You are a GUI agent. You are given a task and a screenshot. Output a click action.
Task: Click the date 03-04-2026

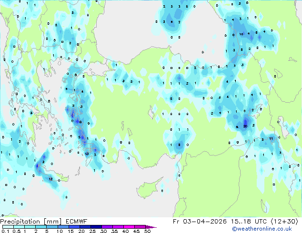[x=205, y=222]
